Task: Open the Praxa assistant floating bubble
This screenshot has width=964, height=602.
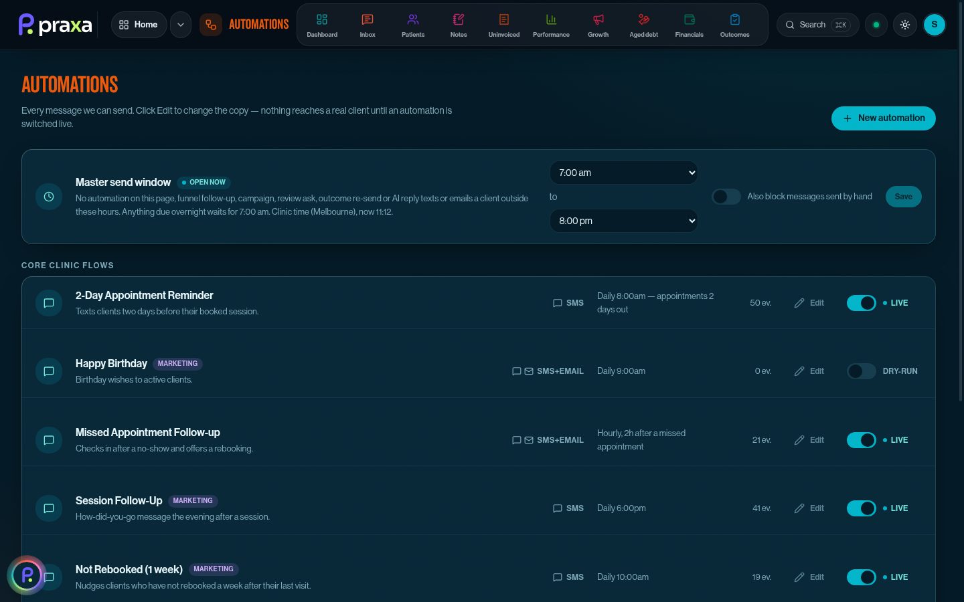Action: click(27, 575)
